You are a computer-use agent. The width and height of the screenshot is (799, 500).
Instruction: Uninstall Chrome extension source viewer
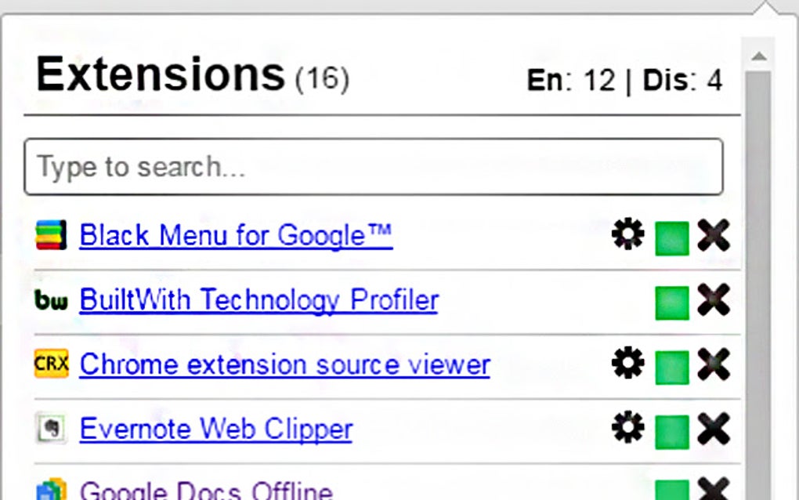(713, 364)
